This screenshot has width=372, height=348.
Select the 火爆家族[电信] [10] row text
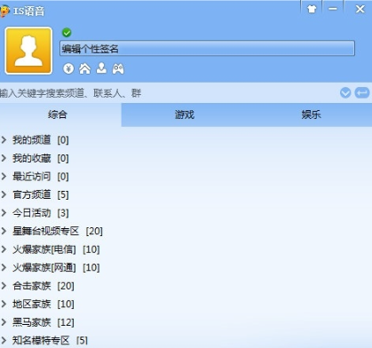(x=56, y=249)
